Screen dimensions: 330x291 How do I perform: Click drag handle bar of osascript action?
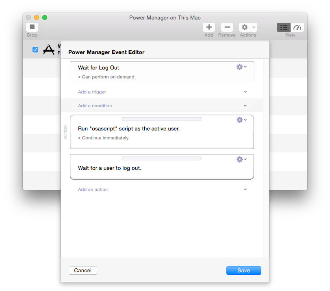pyautogui.click(x=162, y=119)
